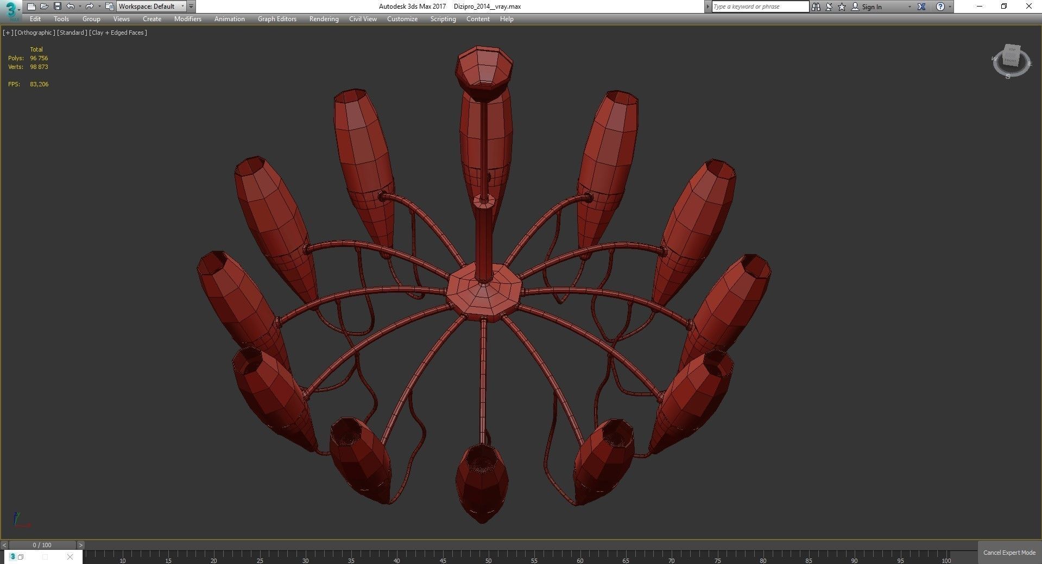Focus the keyword search input field
Image resolution: width=1042 pixels, height=564 pixels.
pyautogui.click(x=760, y=7)
